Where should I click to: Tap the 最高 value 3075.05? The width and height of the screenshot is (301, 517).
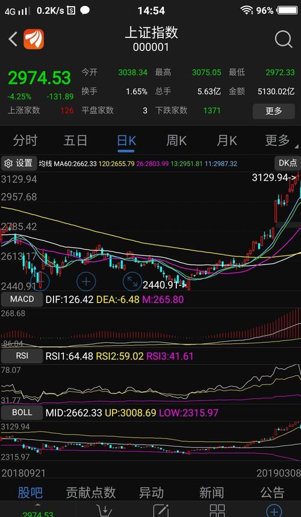tap(206, 72)
